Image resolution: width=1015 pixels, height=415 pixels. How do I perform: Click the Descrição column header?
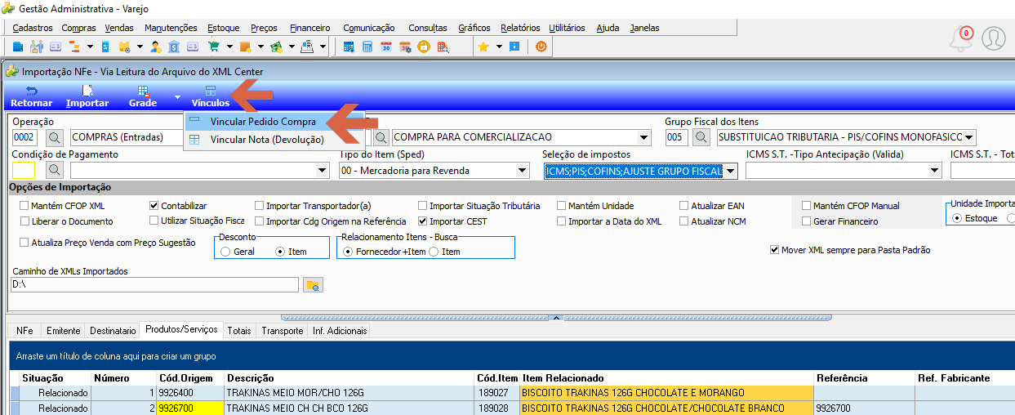pyautogui.click(x=349, y=378)
